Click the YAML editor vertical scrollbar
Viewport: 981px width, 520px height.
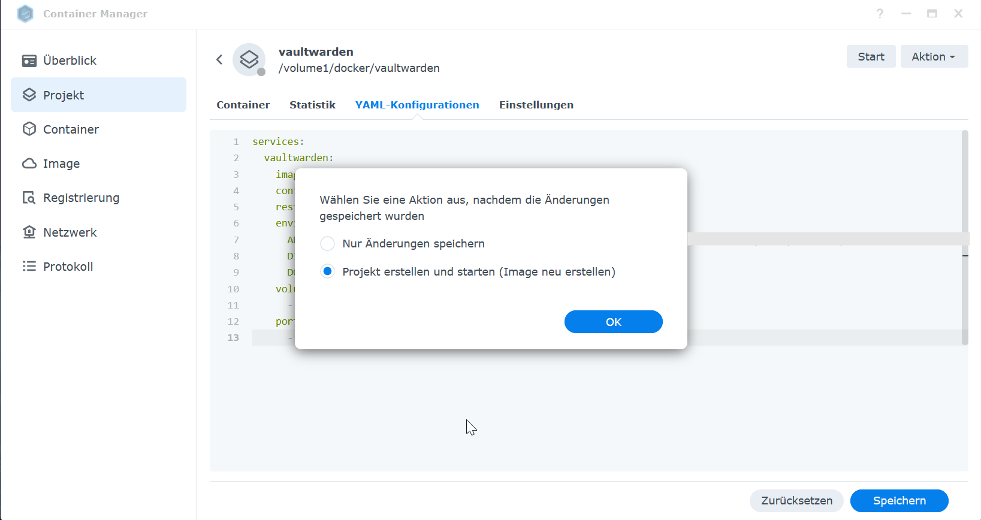(x=965, y=238)
